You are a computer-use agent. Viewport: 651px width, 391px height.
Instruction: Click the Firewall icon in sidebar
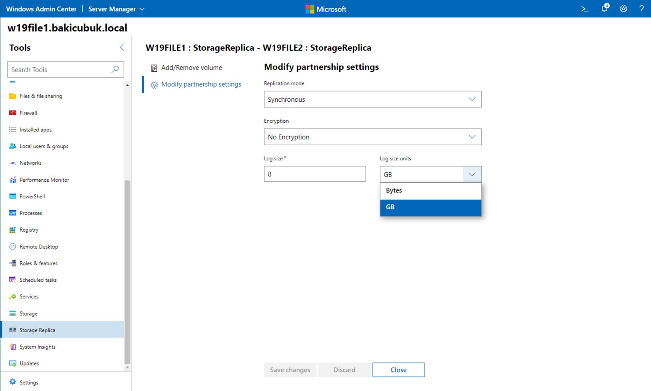13,113
